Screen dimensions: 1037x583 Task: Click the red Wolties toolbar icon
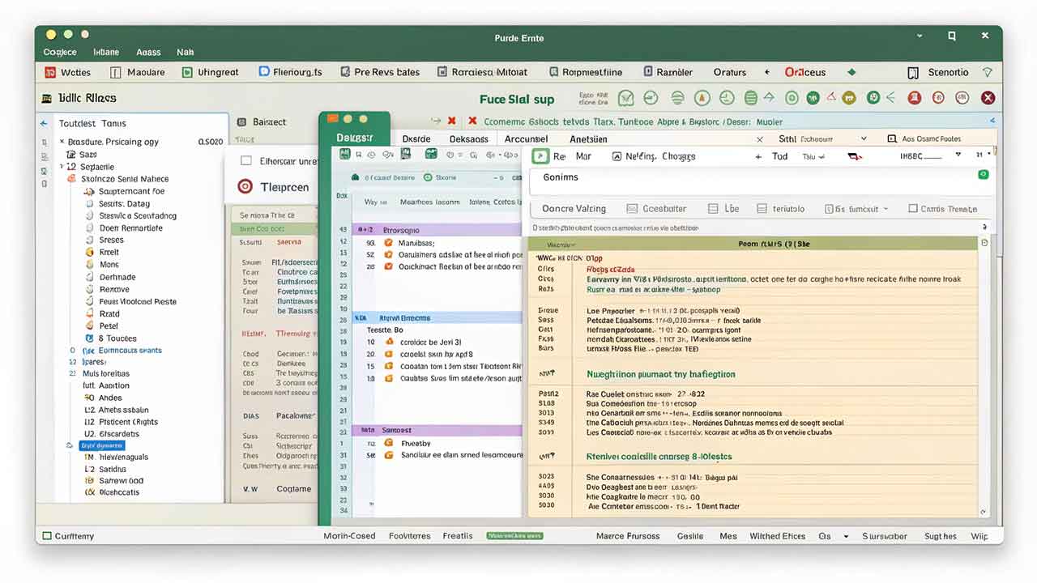point(49,72)
